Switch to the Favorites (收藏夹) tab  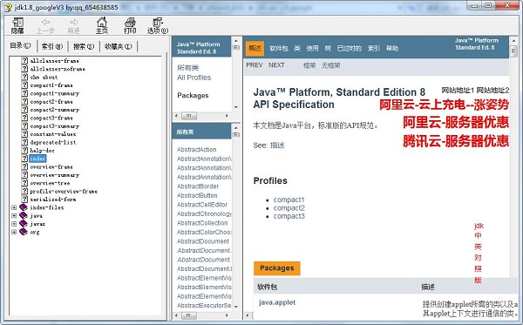(x=119, y=47)
